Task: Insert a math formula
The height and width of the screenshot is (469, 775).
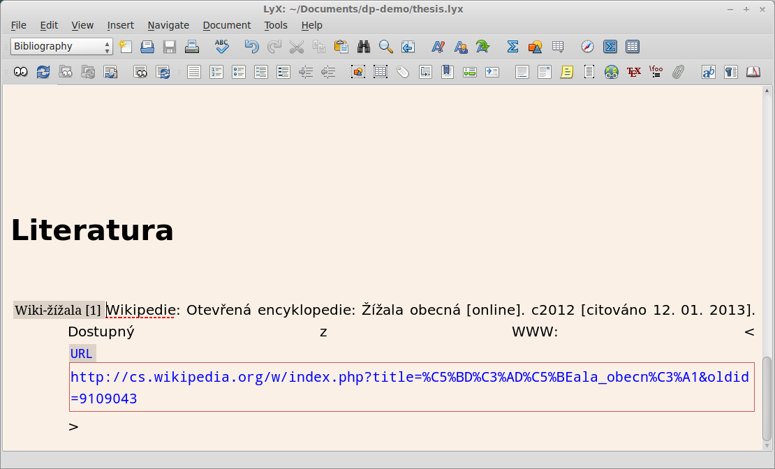Action: tap(512, 47)
